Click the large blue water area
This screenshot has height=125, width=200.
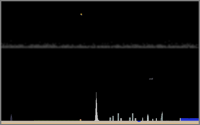tap(190, 119)
